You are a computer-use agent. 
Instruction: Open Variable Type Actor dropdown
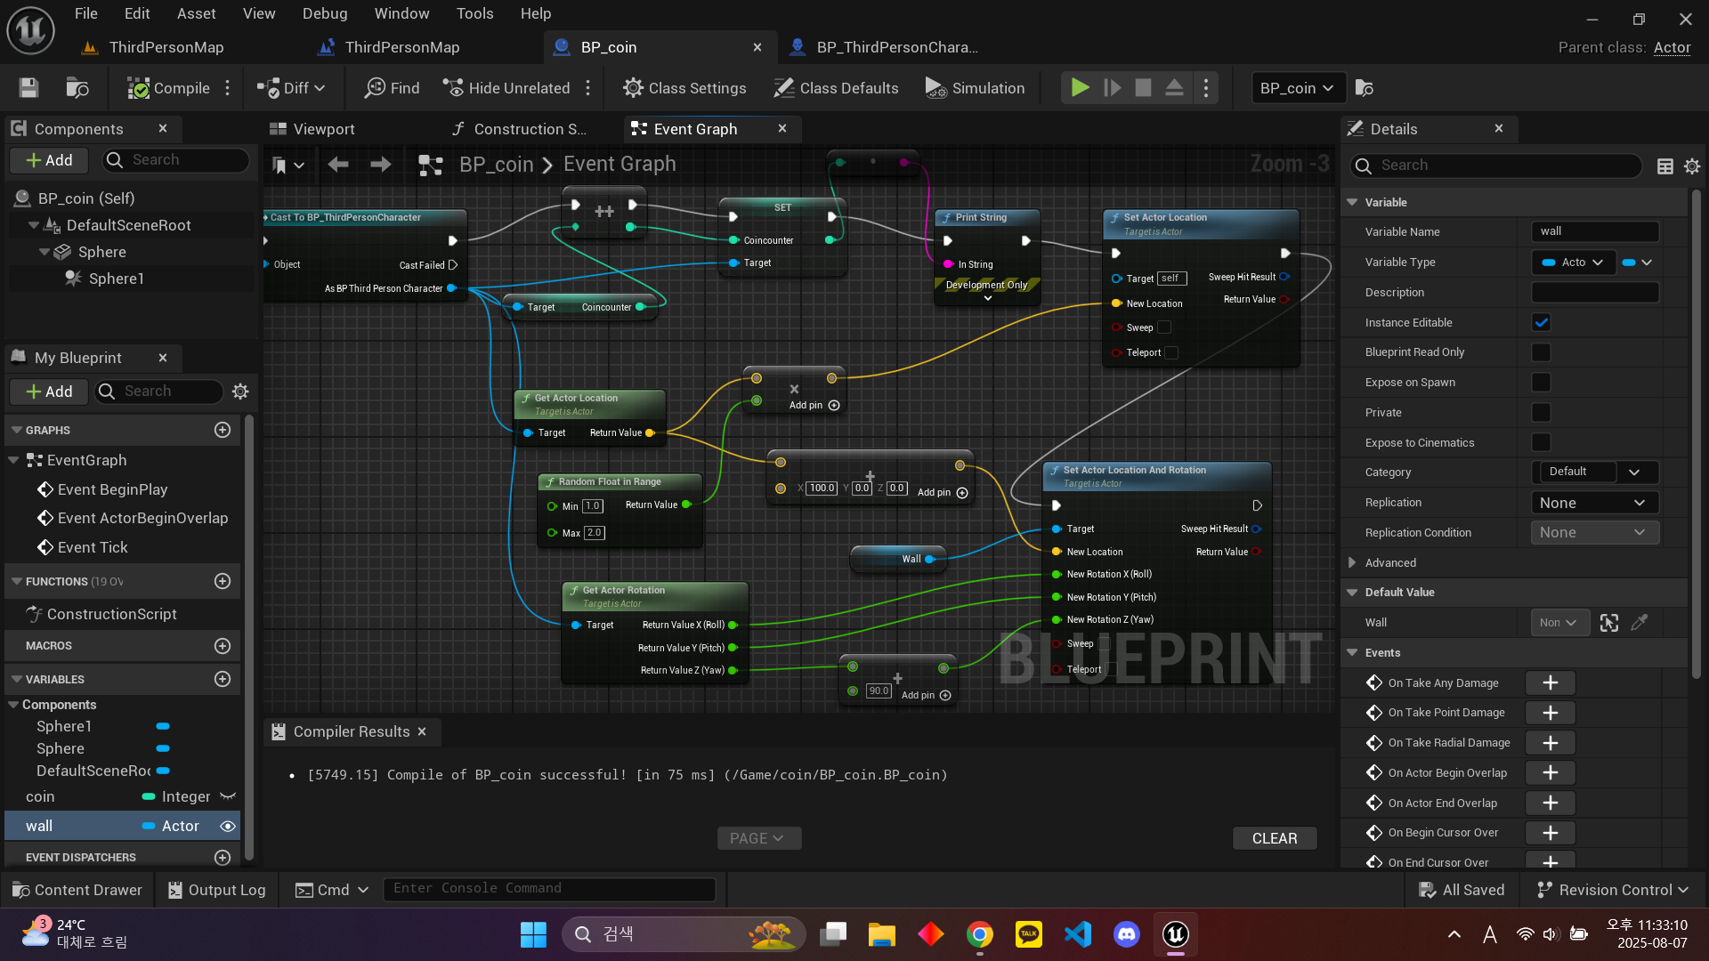click(x=1573, y=262)
